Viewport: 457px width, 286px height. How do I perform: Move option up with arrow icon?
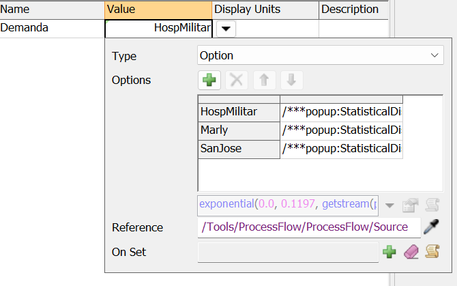(x=264, y=80)
